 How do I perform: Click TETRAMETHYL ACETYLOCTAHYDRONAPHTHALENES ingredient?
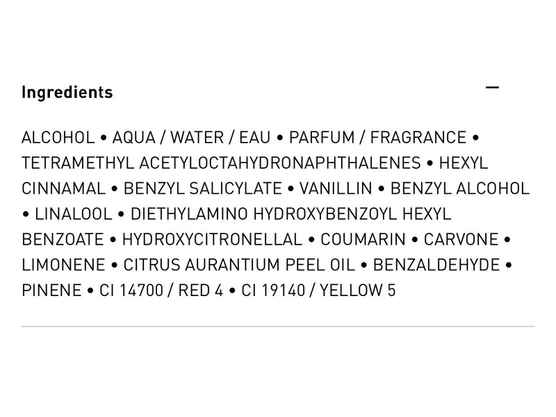pos(221,163)
